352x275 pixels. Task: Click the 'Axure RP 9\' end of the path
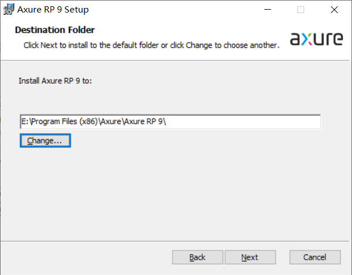[145, 121]
